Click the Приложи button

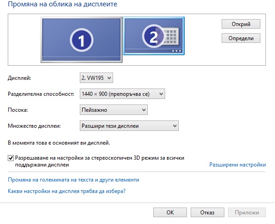247,213
